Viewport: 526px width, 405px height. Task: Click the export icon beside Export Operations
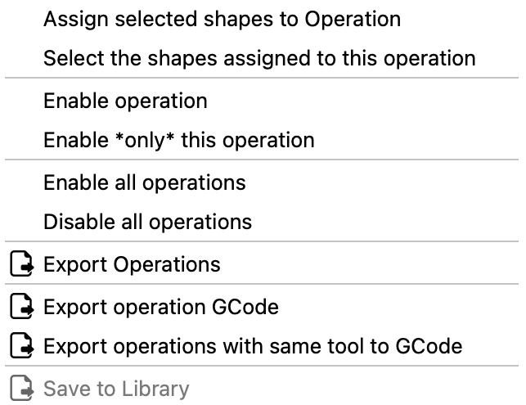point(22,265)
